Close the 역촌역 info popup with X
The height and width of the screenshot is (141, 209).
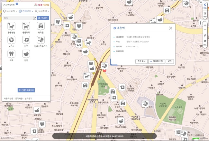coord(170,28)
